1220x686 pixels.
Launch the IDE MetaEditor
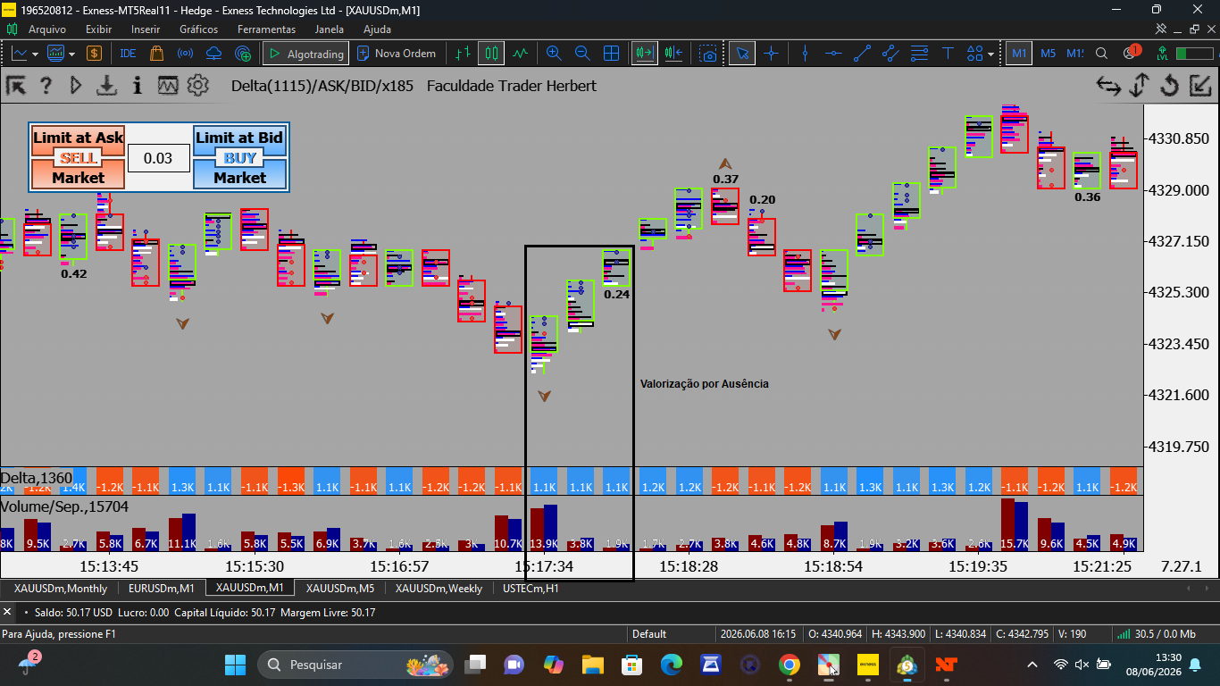click(x=128, y=54)
